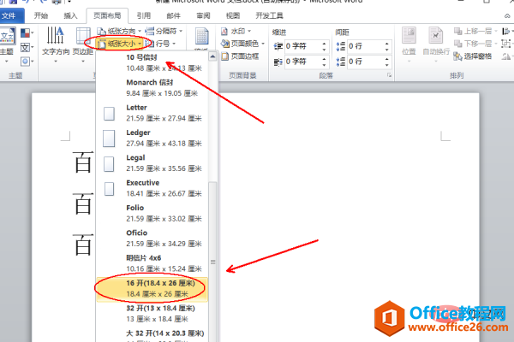The height and width of the screenshot is (342, 514).
Task: Select Folio paper size
Action: click(x=152, y=213)
